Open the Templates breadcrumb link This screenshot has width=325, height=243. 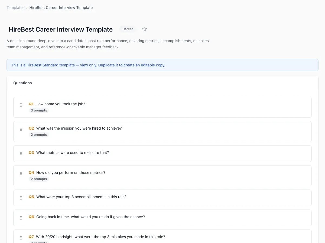tap(15, 8)
